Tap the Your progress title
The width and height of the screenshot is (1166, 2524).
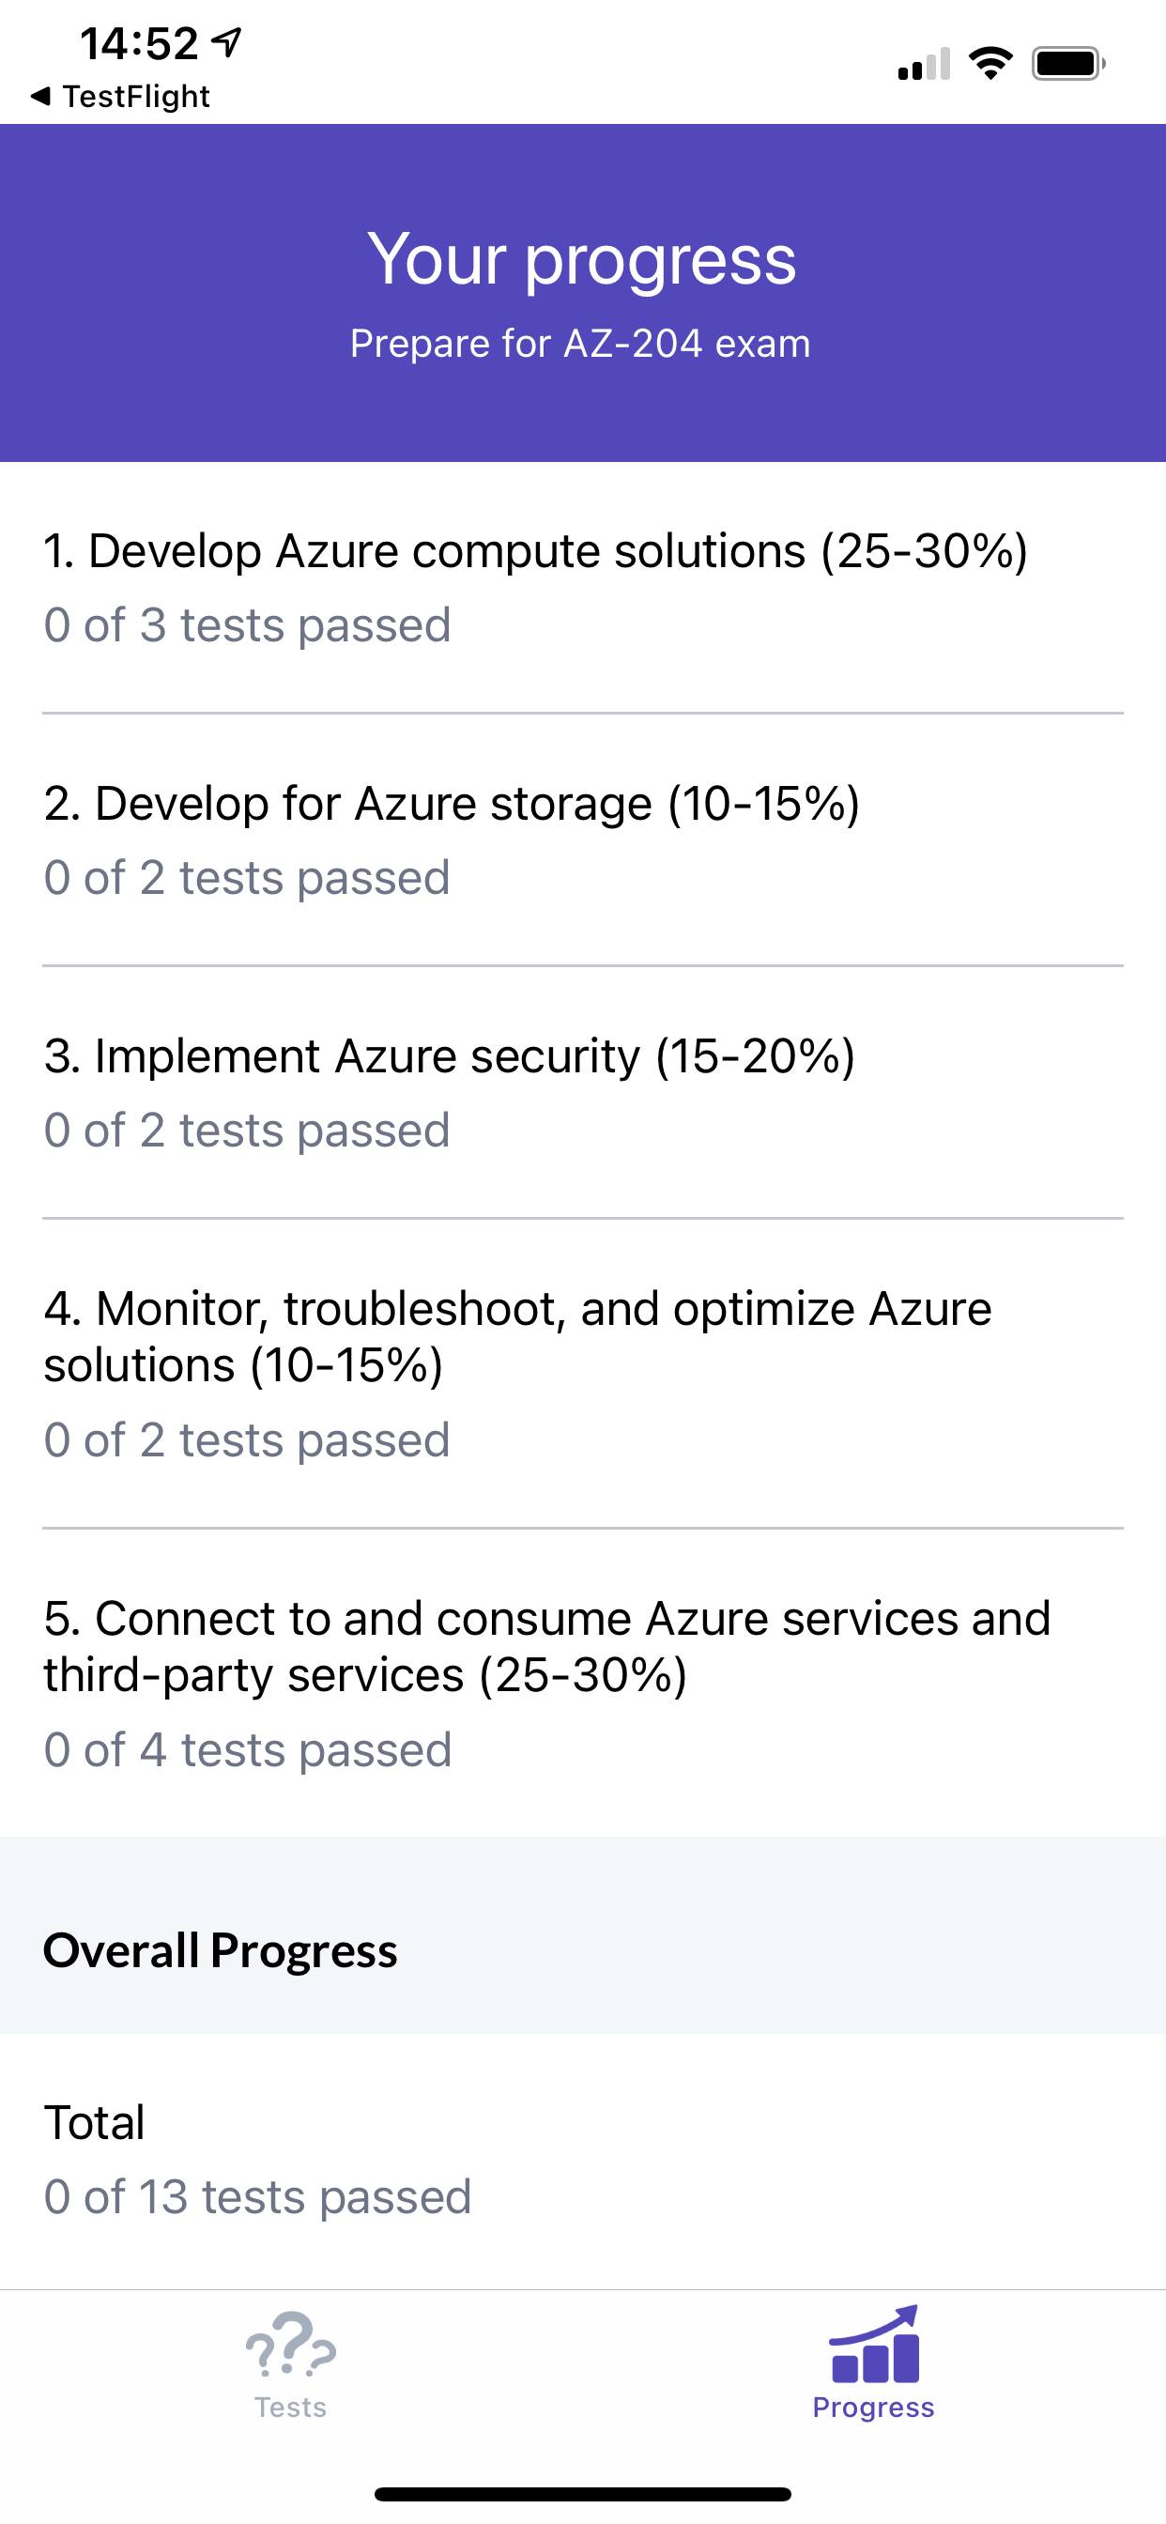pos(582,260)
